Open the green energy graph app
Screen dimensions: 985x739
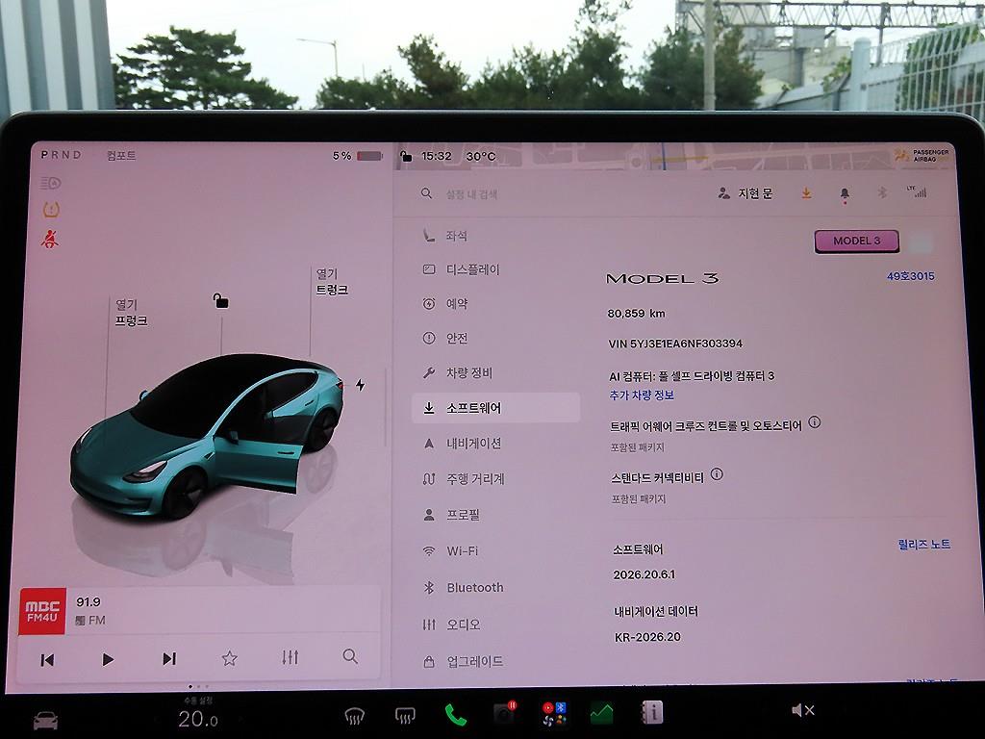click(602, 713)
